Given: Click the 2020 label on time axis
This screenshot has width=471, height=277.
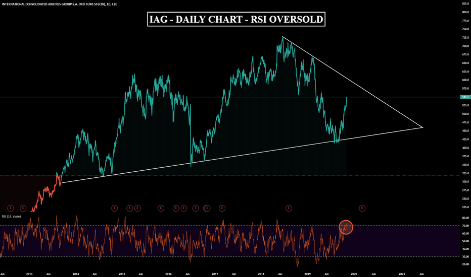Looking at the screenshot, I should (354, 274).
